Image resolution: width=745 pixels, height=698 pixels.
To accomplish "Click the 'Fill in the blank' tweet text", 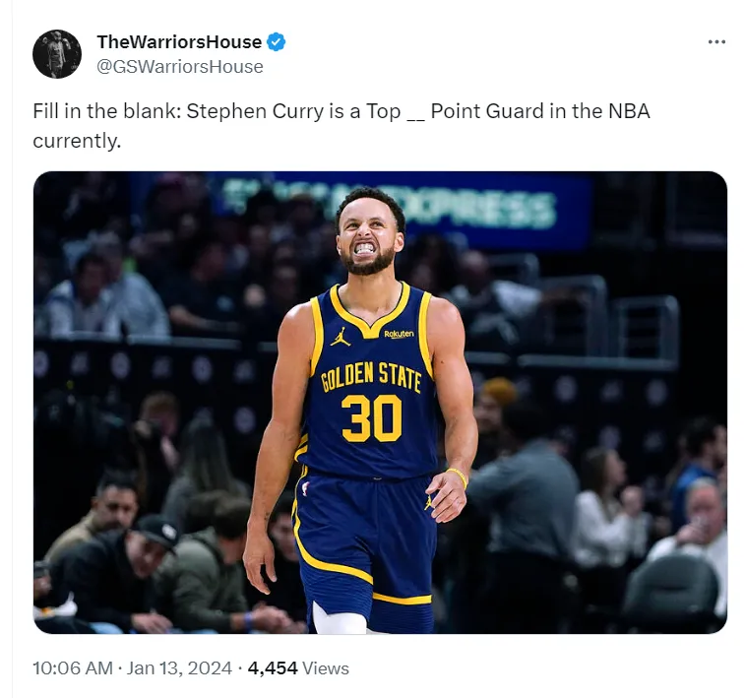I will coord(341,125).
